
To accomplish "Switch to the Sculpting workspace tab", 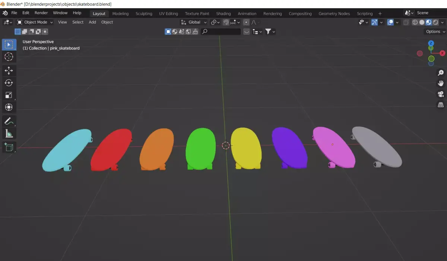I will (144, 13).
